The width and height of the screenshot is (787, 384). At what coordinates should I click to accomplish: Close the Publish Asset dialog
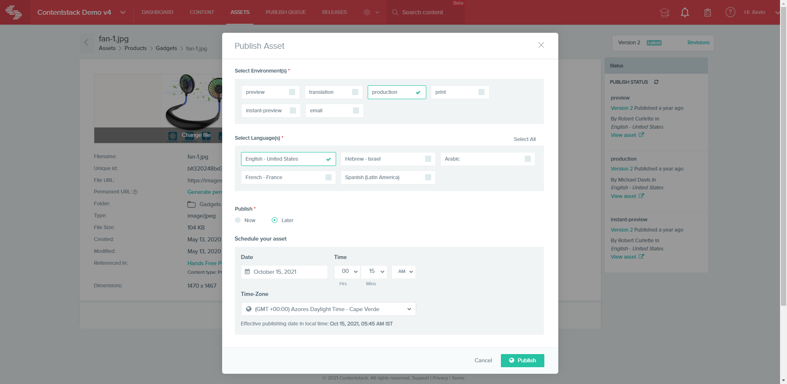click(541, 45)
